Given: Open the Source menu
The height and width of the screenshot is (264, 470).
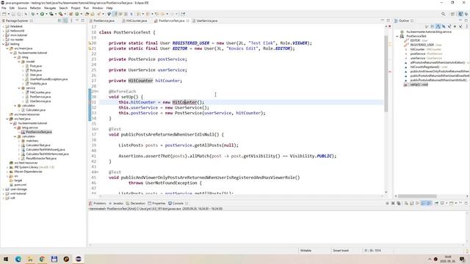Looking at the screenshot, I should (x=22, y=8).
